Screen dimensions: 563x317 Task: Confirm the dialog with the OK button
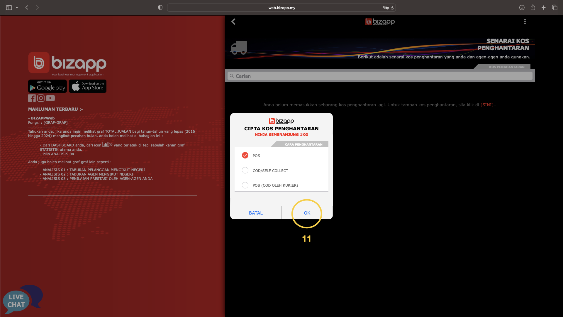[307, 213]
